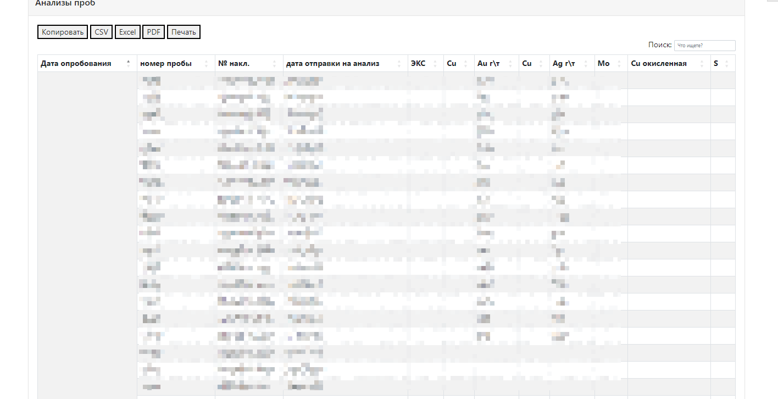Sort by Au г\т column header
The width and height of the screenshot is (778, 399).
click(496, 63)
